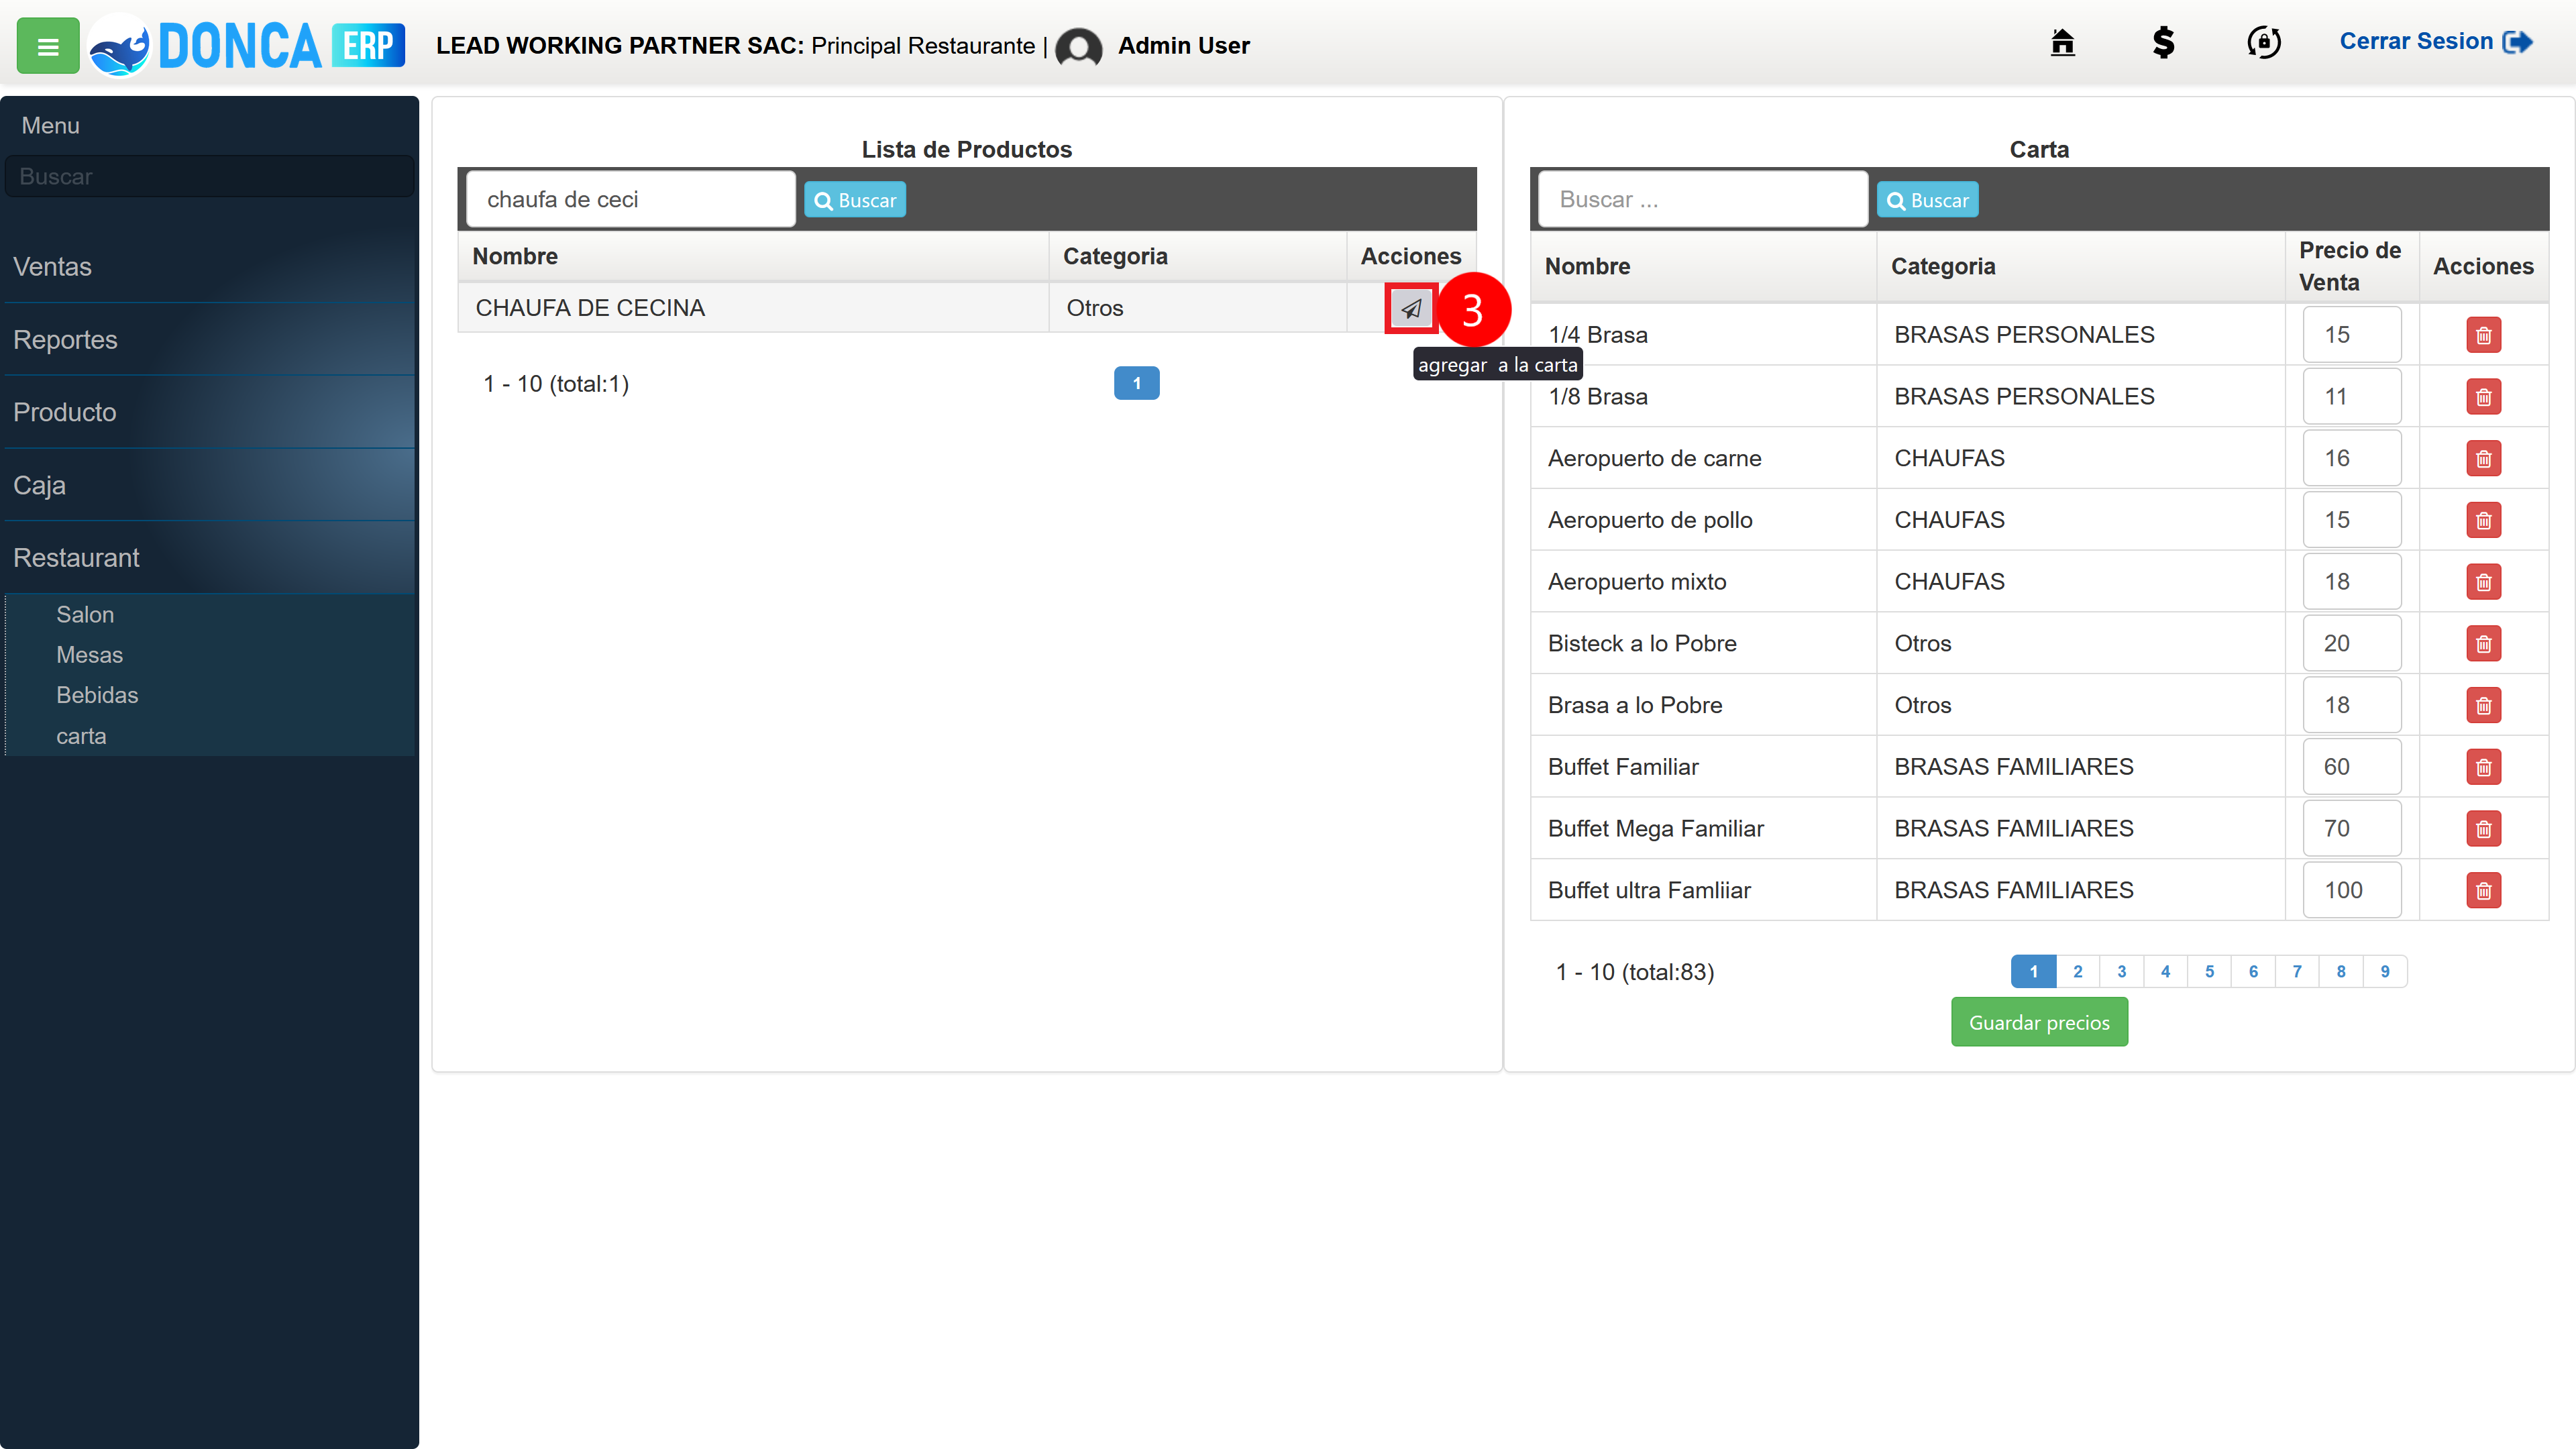Viewport: 2576px width, 1449px height.
Task: Edit price field for Bisteck a lo Pobre
Action: pyautogui.click(x=2351, y=644)
